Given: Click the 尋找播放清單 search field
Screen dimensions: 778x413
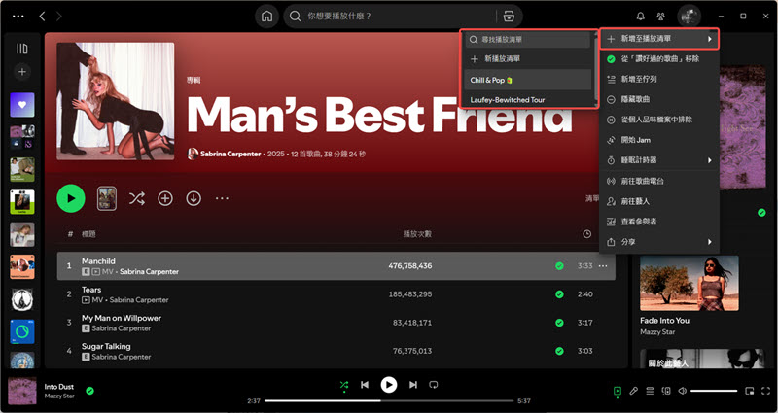Looking at the screenshot, I should point(527,40).
